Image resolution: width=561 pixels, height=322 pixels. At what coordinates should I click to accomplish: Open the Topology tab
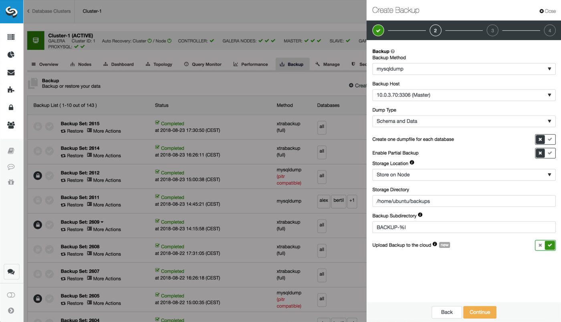[159, 64]
